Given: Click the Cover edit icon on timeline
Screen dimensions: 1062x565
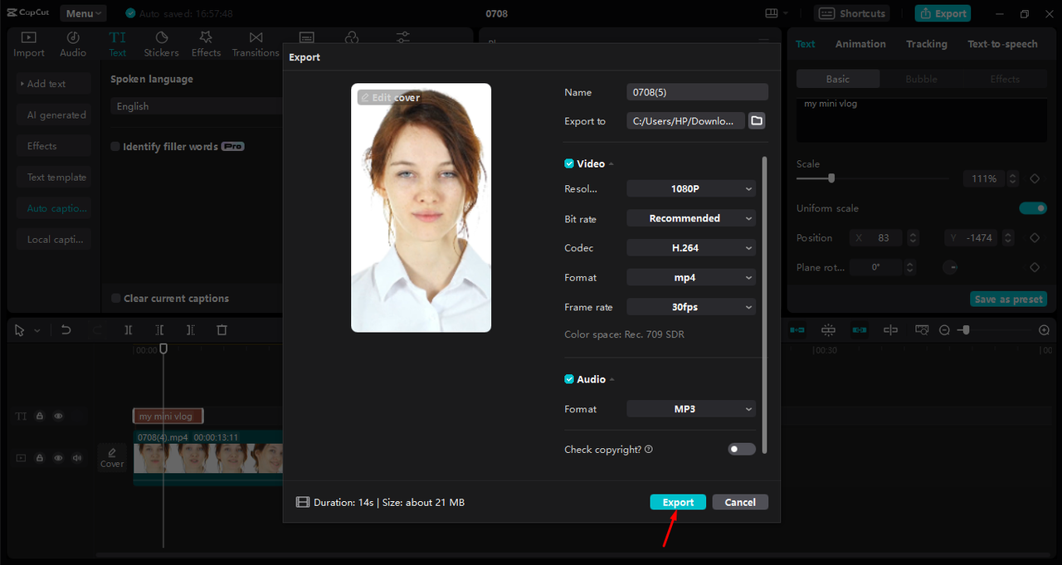Looking at the screenshot, I should [112, 456].
